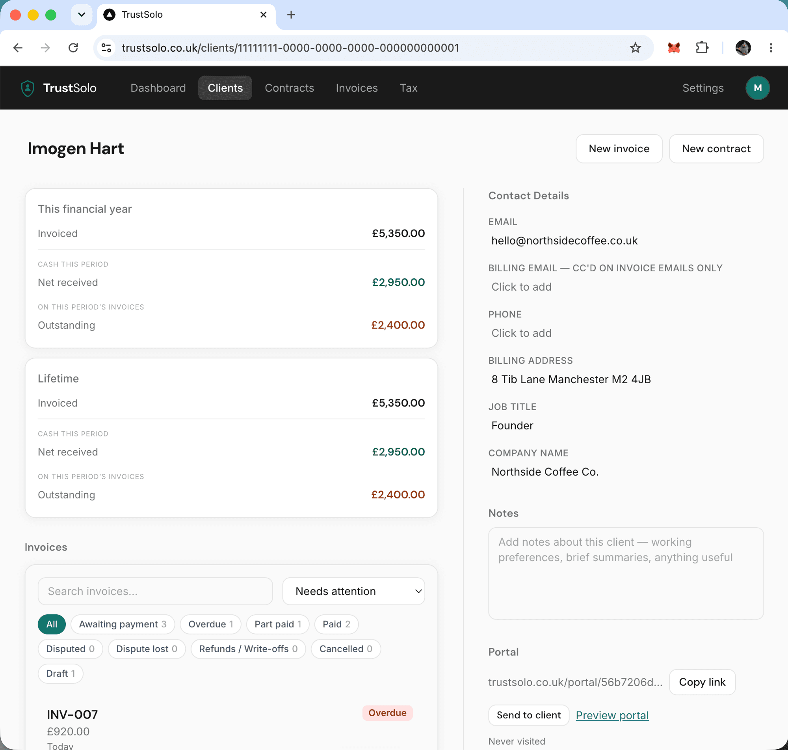Viewport: 788px width, 750px height.
Task: Filter invoices by Disputed chip
Action: coord(70,649)
